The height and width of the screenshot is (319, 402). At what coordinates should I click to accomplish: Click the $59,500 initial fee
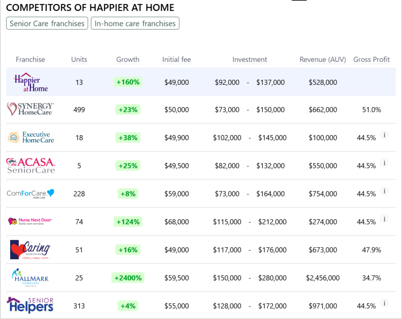tap(176, 278)
